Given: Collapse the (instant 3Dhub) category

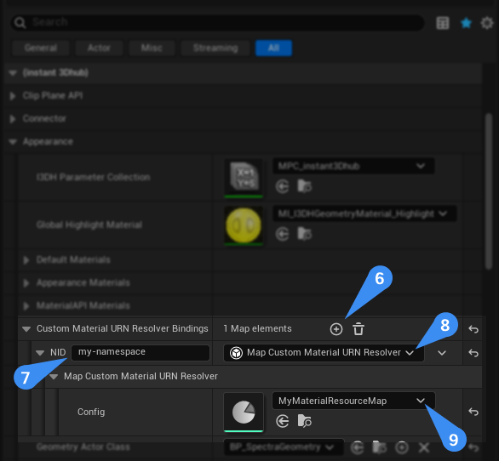Looking at the screenshot, I should click(x=13, y=73).
